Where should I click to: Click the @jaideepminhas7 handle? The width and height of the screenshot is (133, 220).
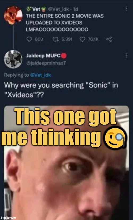[46, 63]
